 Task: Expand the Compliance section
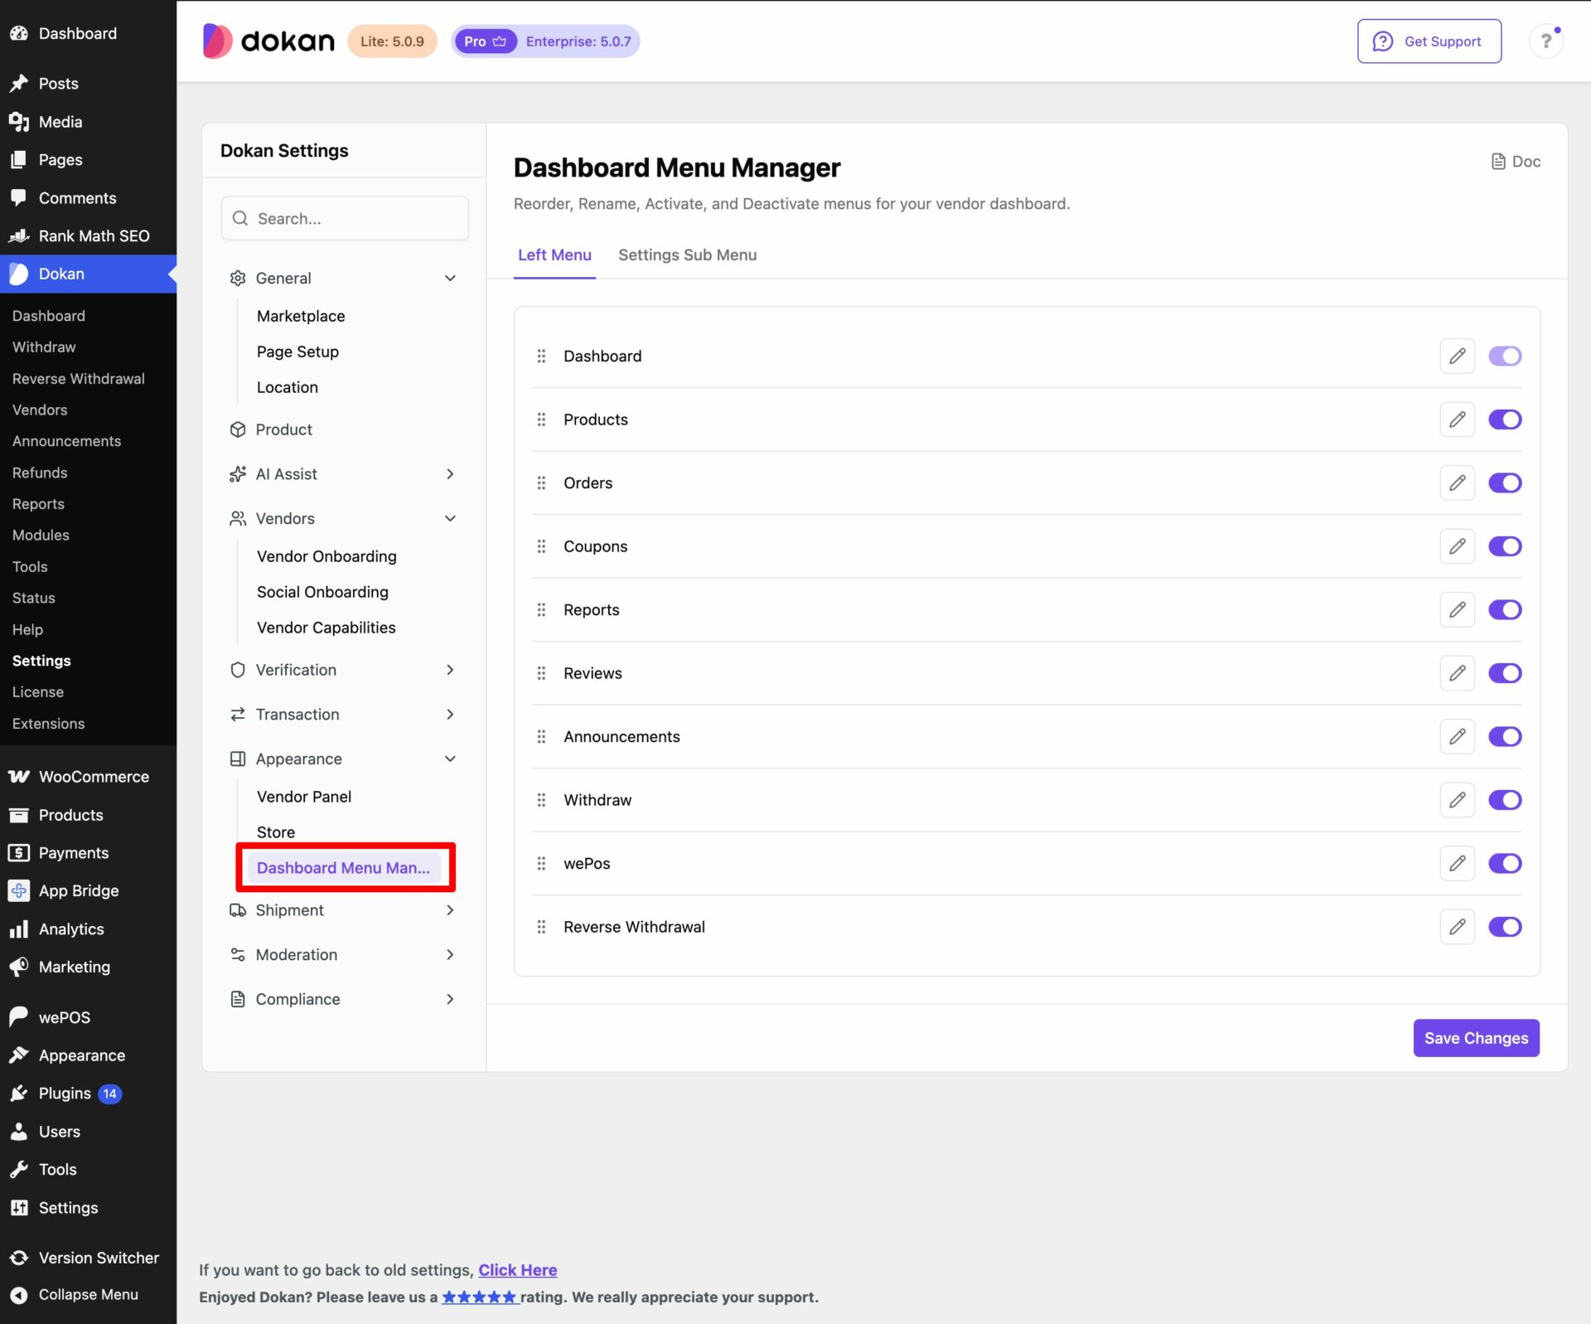344,1000
